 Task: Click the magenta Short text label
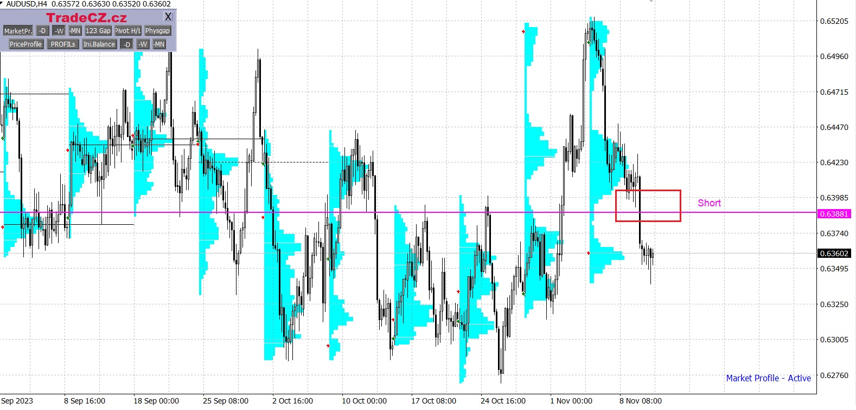(709, 203)
